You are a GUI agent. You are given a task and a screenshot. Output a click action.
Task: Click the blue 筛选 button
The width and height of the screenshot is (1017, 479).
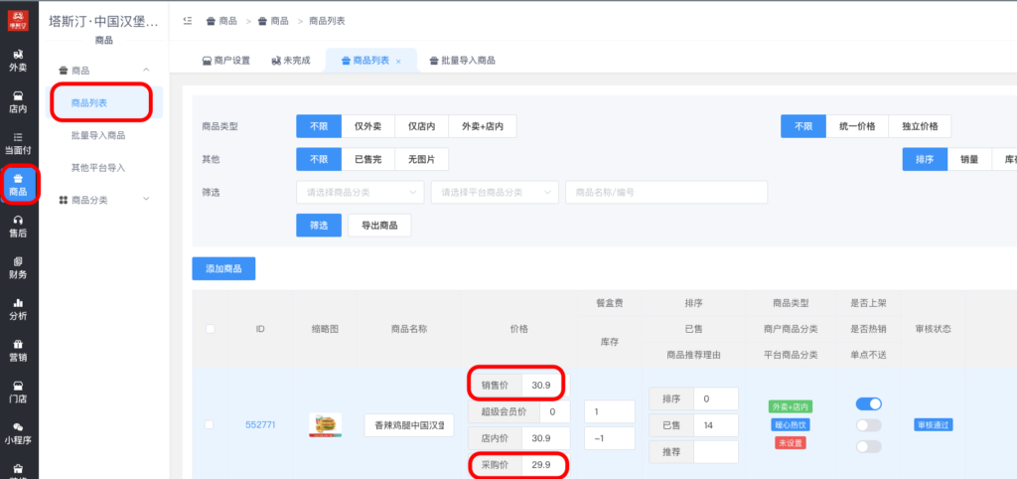pyautogui.click(x=319, y=226)
